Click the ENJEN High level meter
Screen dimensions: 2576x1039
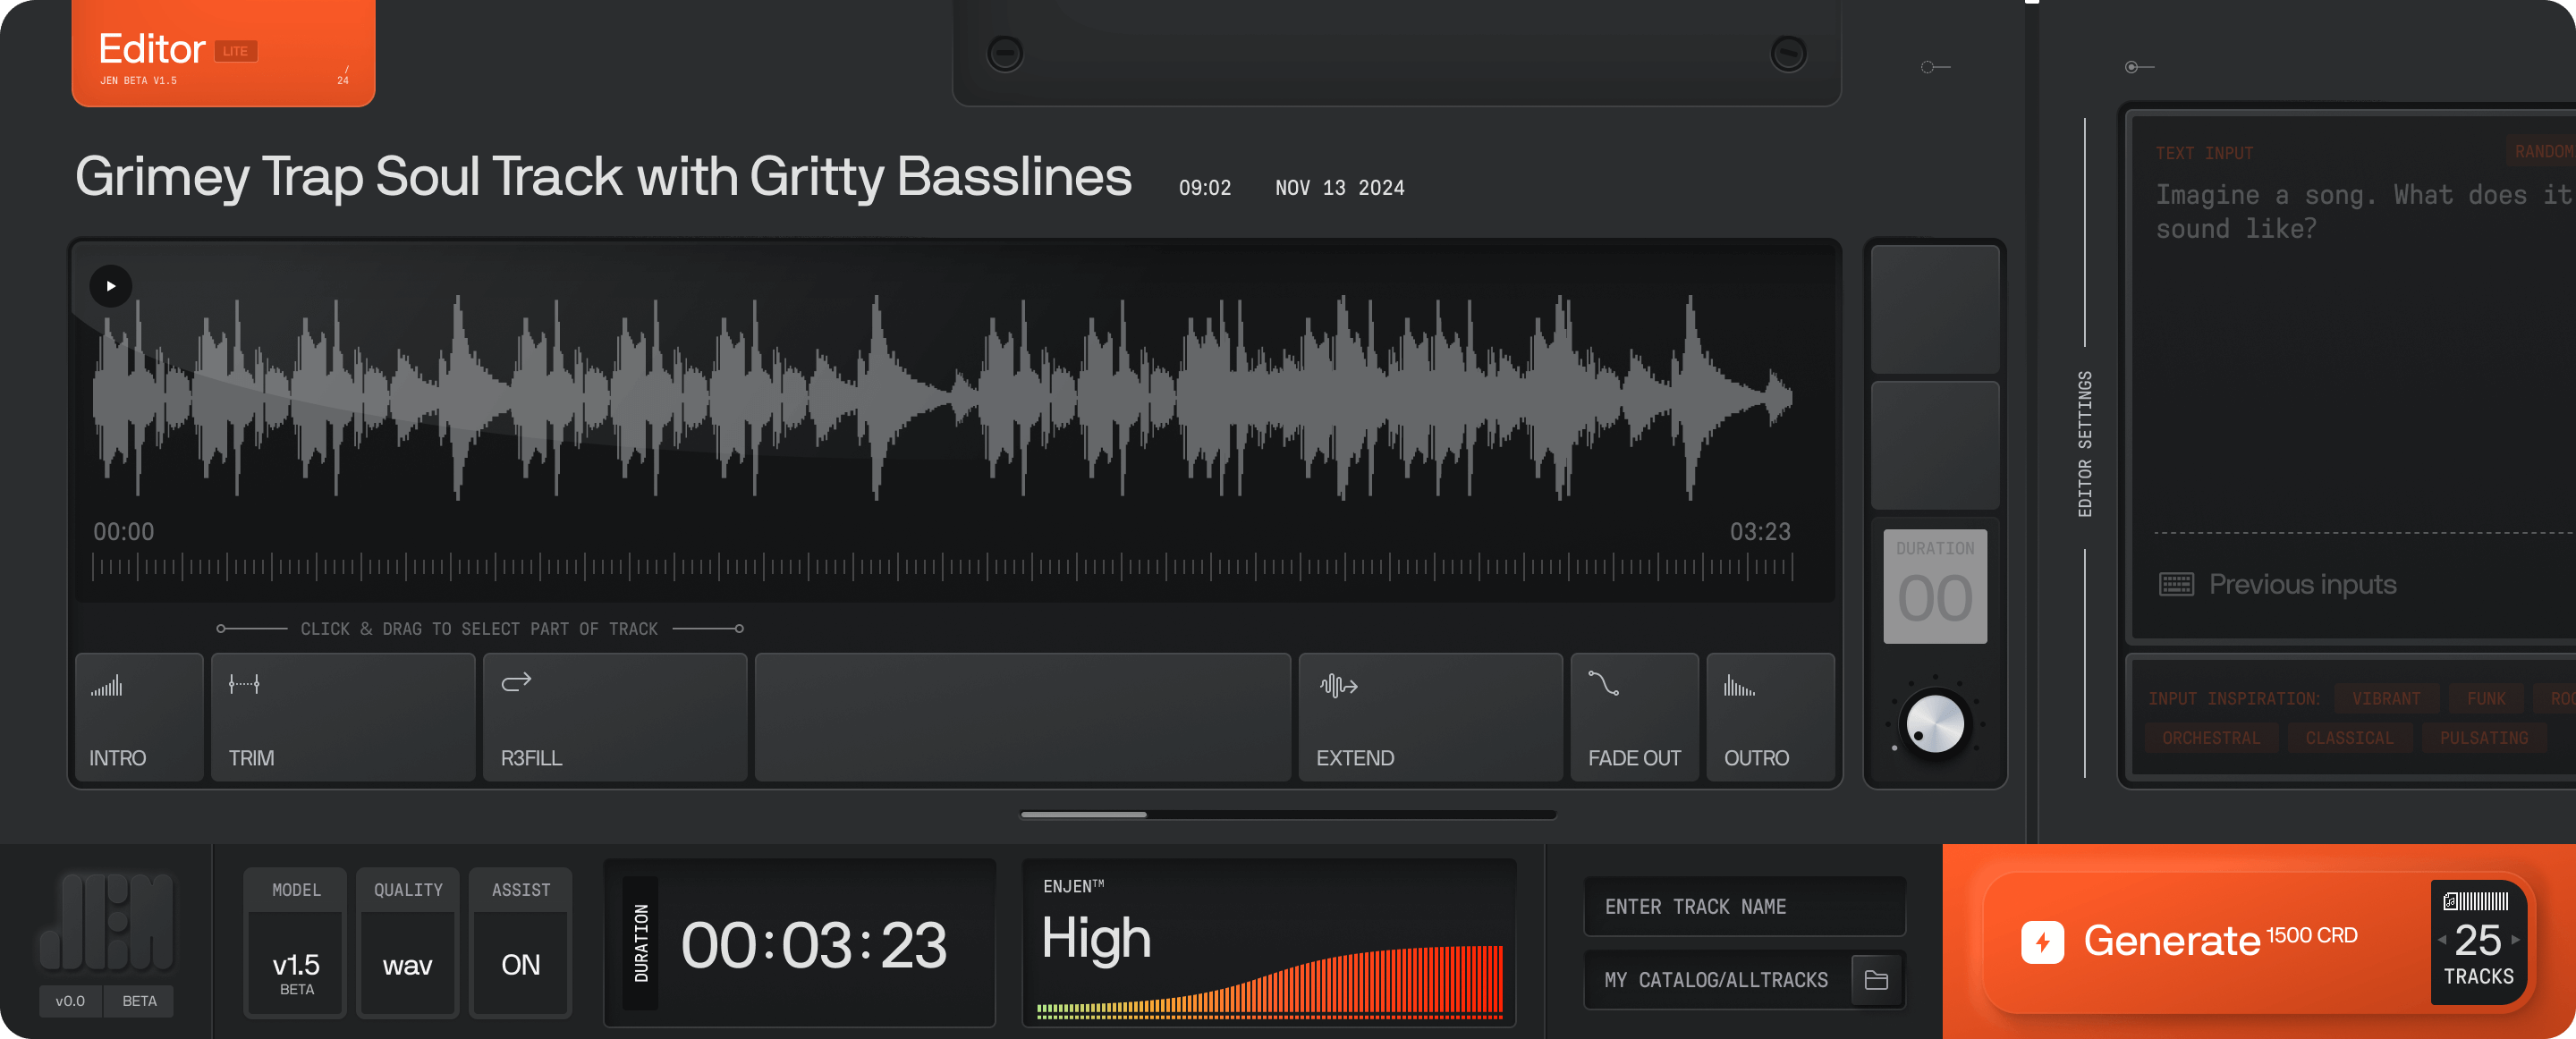pos(1269,943)
